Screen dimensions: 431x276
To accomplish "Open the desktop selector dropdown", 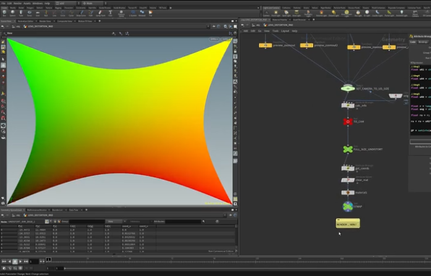I will [68, 3].
